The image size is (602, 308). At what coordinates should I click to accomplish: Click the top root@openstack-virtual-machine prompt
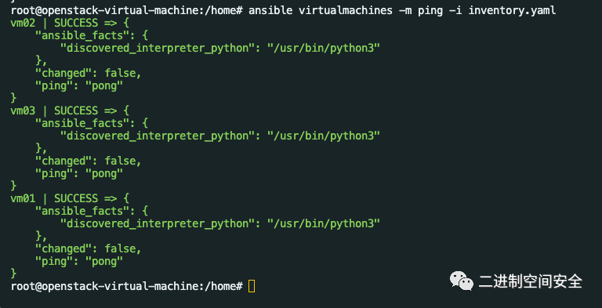click(127, 10)
